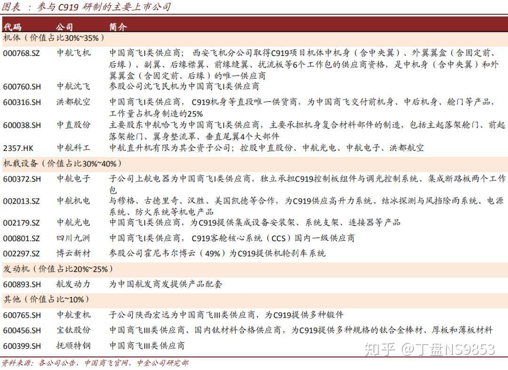Select stock code 600399.SH

22,346
